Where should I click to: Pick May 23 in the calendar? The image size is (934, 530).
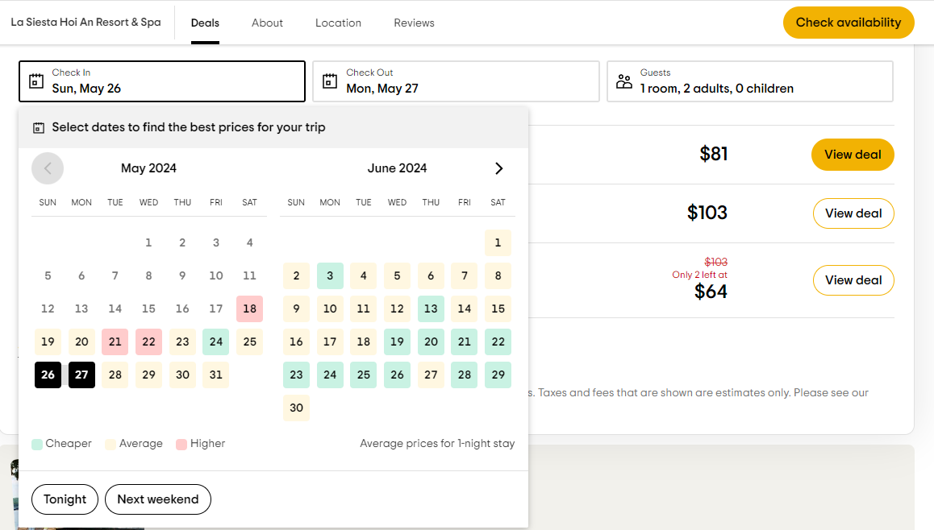(182, 342)
